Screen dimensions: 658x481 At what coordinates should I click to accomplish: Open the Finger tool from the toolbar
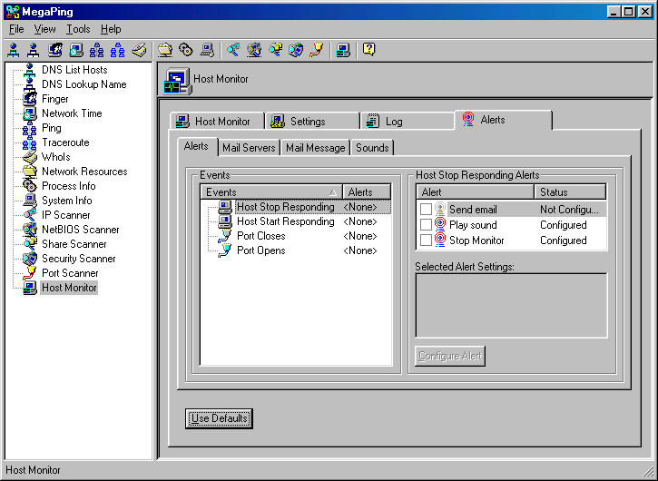pyautogui.click(x=55, y=50)
